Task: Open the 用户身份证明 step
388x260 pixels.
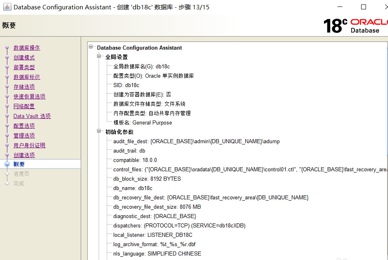Action: 29,145
